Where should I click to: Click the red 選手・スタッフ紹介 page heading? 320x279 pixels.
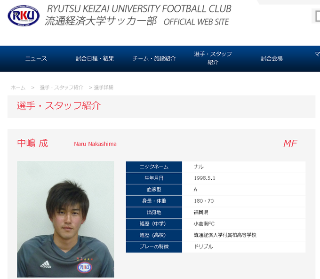(59, 106)
